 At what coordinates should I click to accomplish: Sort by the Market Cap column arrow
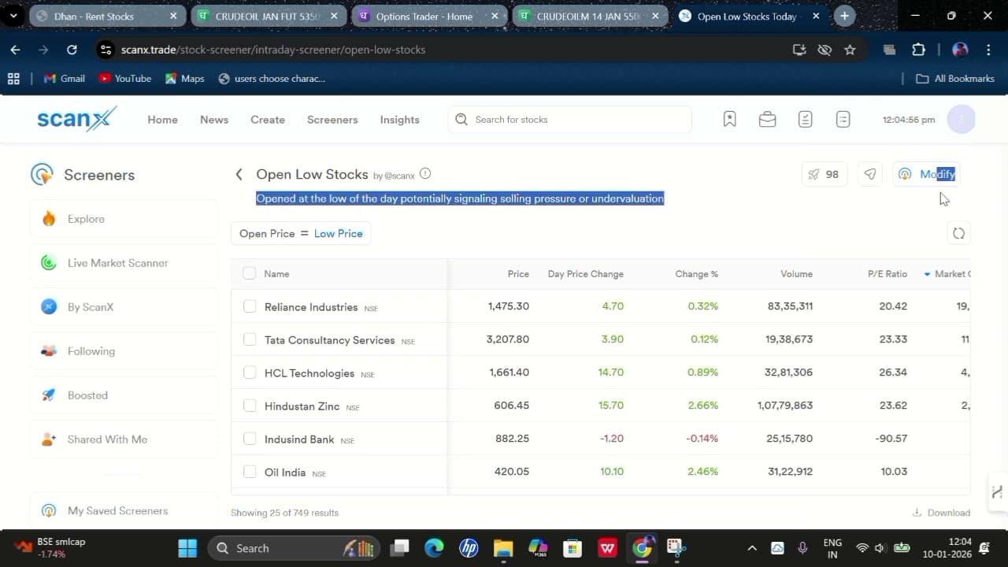coord(927,274)
